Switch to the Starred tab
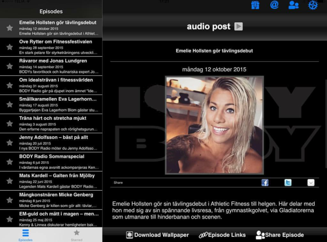This screenshot has height=242, width=327. click(x=76, y=234)
